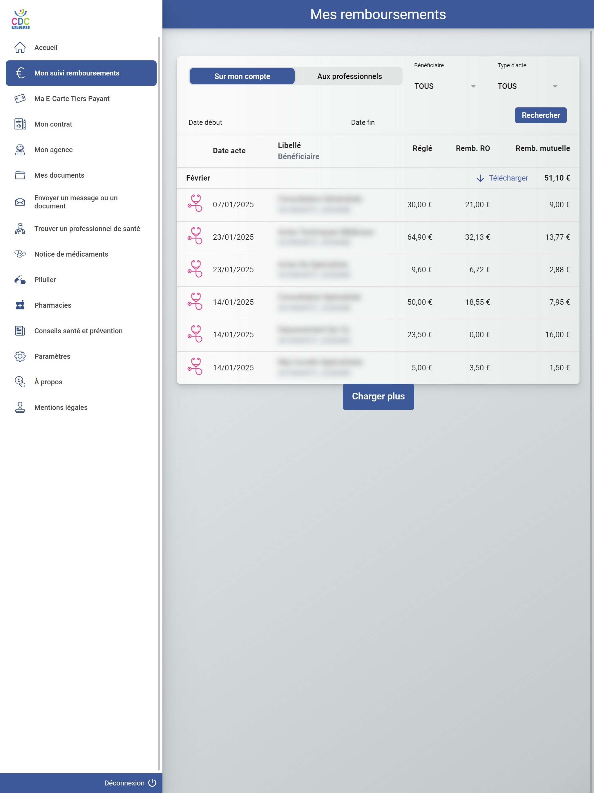Click the Déconnexion power icon

(152, 783)
